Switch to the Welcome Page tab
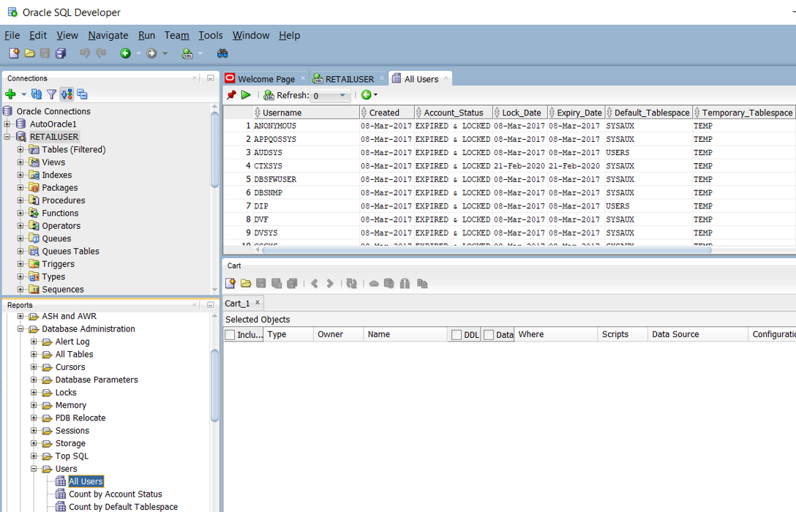This screenshot has height=512, width=796. point(266,79)
